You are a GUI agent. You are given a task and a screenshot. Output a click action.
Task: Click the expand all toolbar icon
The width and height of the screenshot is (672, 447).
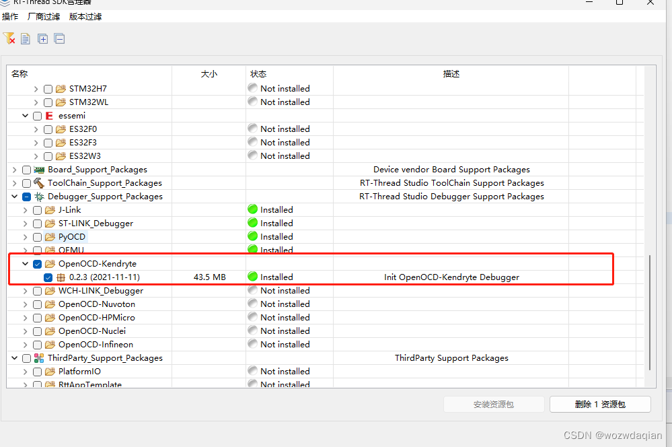click(x=42, y=38)
